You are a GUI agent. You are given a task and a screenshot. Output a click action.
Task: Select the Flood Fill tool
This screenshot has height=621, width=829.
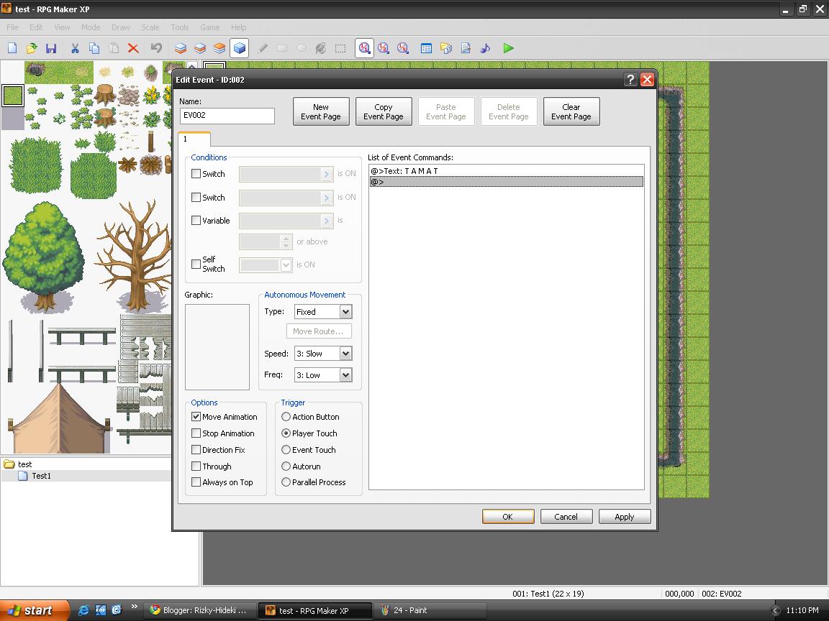321,49
